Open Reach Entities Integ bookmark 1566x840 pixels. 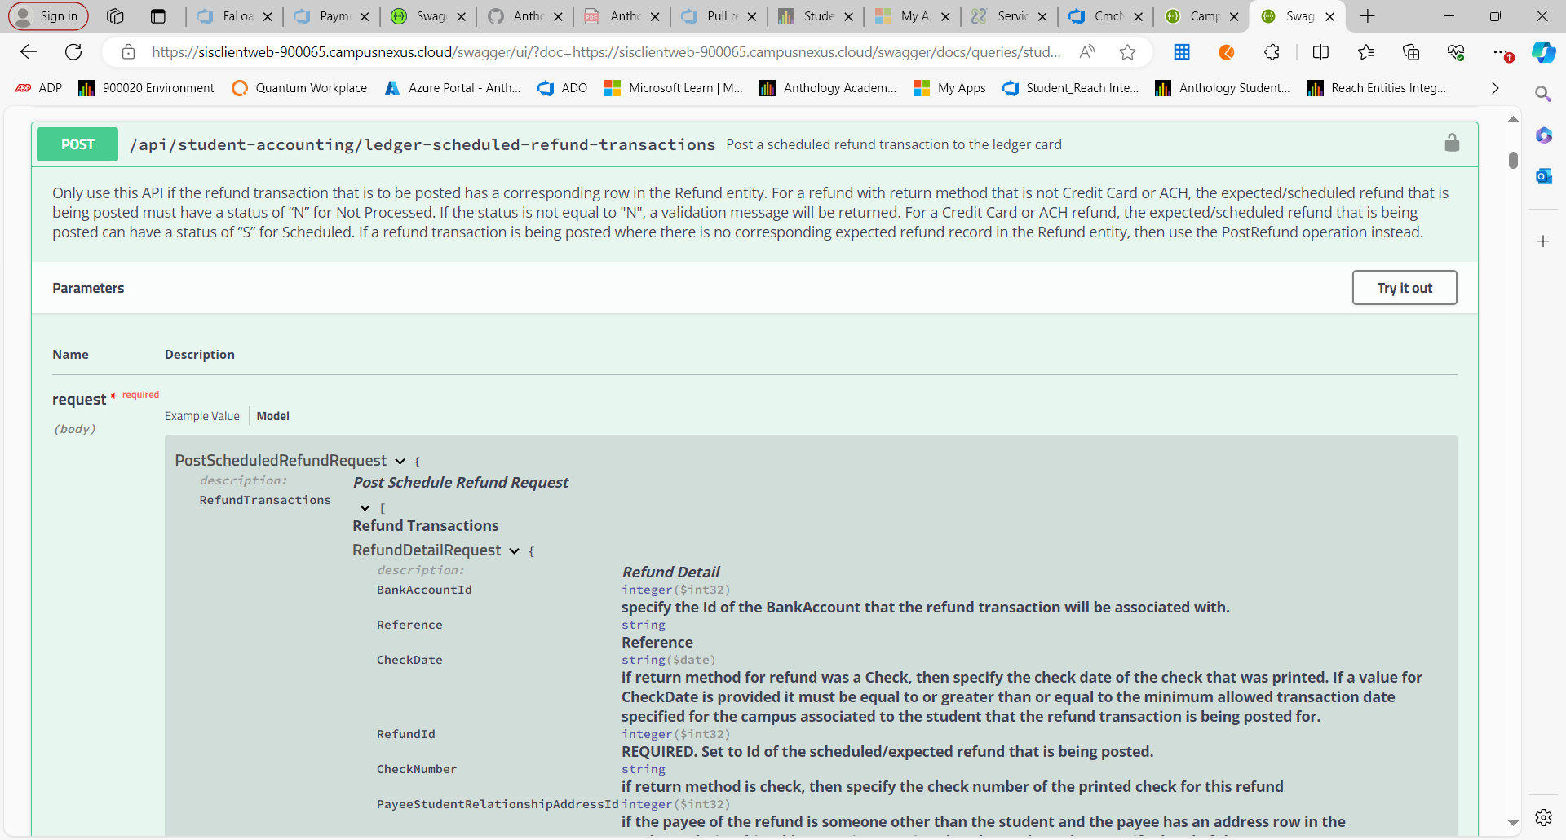click(1377, 88)
